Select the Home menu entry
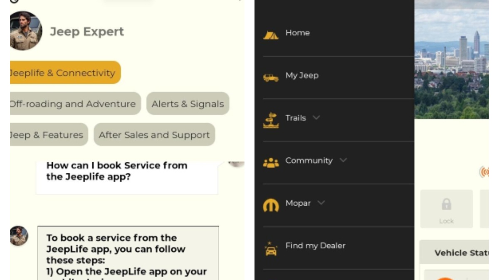This screenshot has height=280, width=499. pyautogui.click(x=298, y=33)
